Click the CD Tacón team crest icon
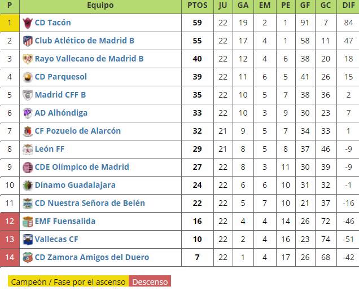This screenshot has width=359, height=295. tap(27, 23)
